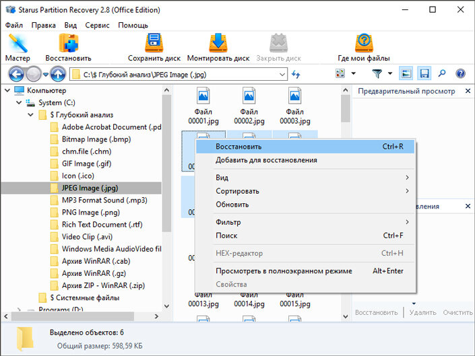Expand the address path combo box
Image resolution: width=475 pixels, height=356 pixels.
[282, 75]
